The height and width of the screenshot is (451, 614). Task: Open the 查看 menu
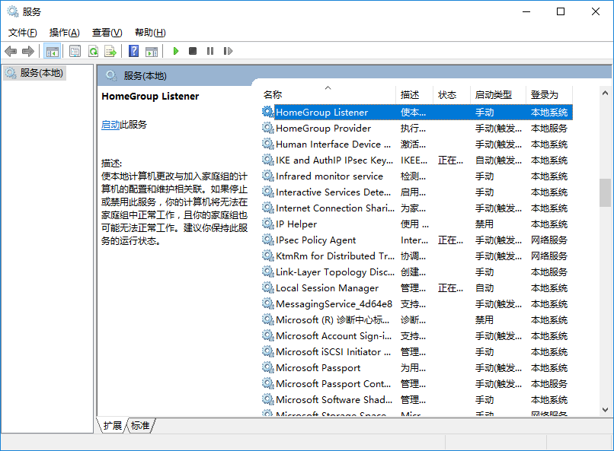coord(106,33)
